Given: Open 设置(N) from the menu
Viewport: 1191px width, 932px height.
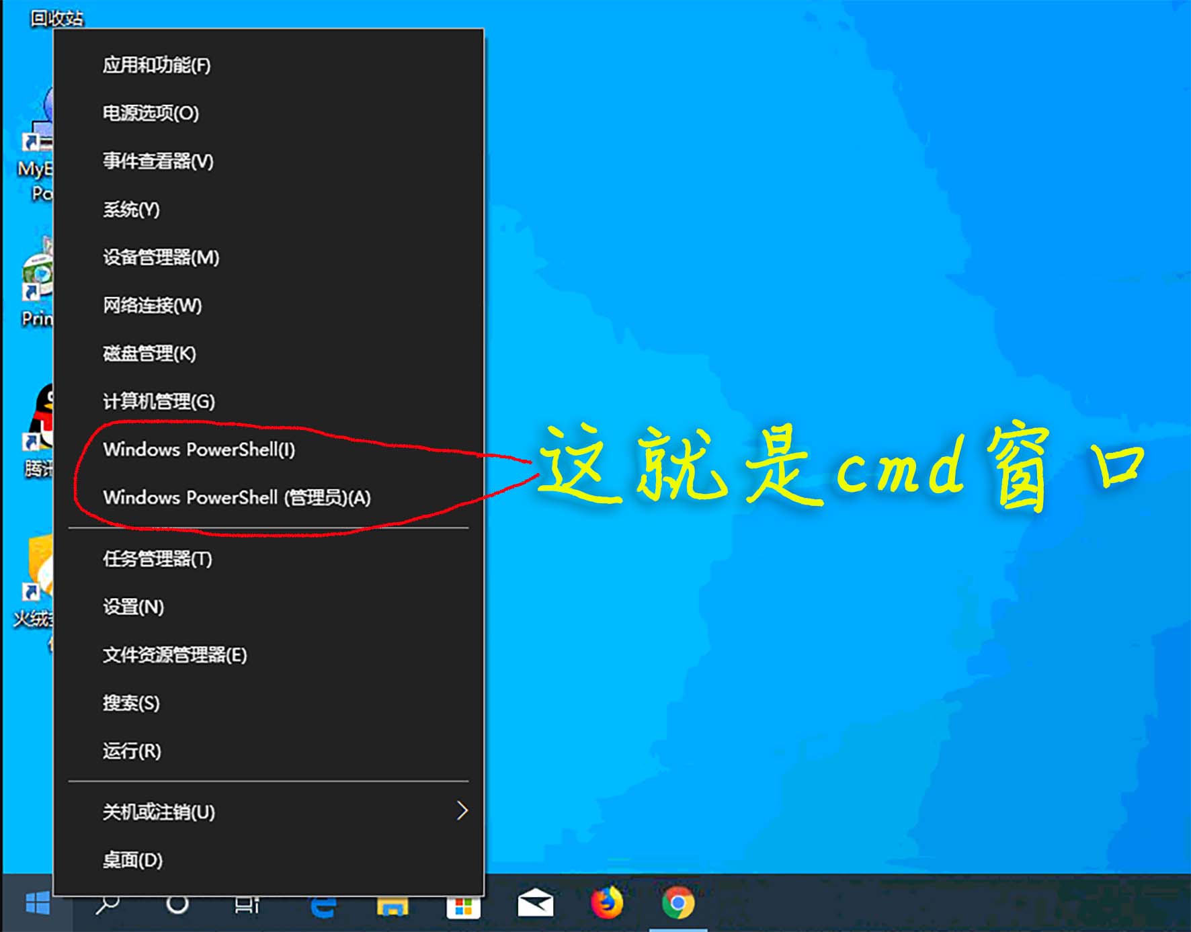Looking at the screenshot, I should pyautogui.click(x=132, y=607).
